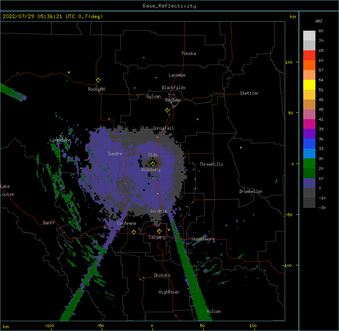Viewport: 339px width, 331px height.
Task: Click the Calgary city label
Action: (157, 237)
